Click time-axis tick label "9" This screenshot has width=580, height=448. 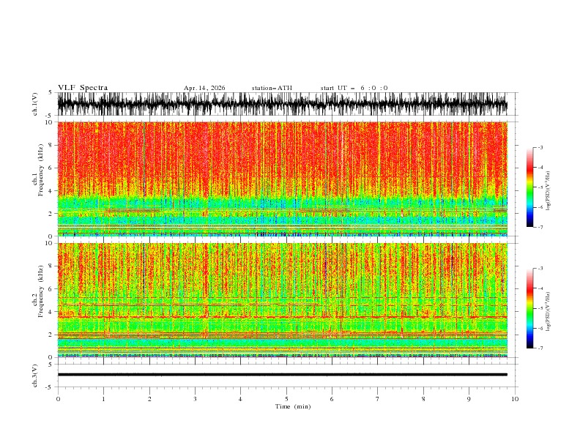469,399
